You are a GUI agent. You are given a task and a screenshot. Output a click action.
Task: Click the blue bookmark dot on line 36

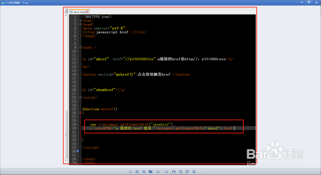tap(78, 151)
